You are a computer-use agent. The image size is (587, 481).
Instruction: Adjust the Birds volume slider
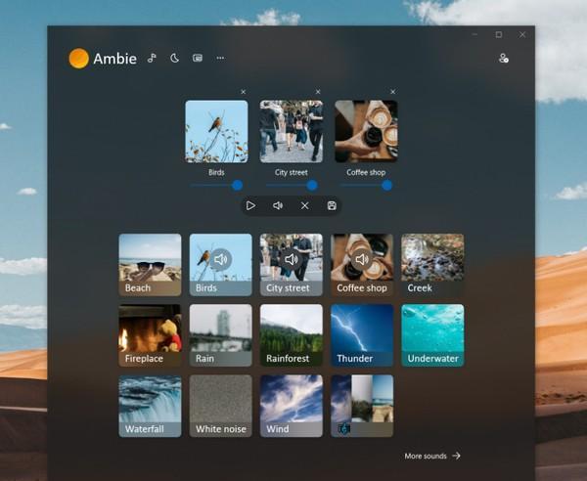pos(216,185)
